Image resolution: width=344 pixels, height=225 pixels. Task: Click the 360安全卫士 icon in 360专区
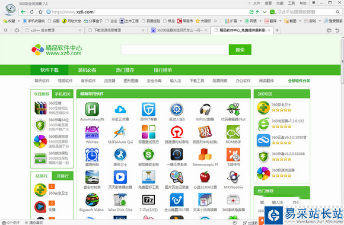pos(263,107)
